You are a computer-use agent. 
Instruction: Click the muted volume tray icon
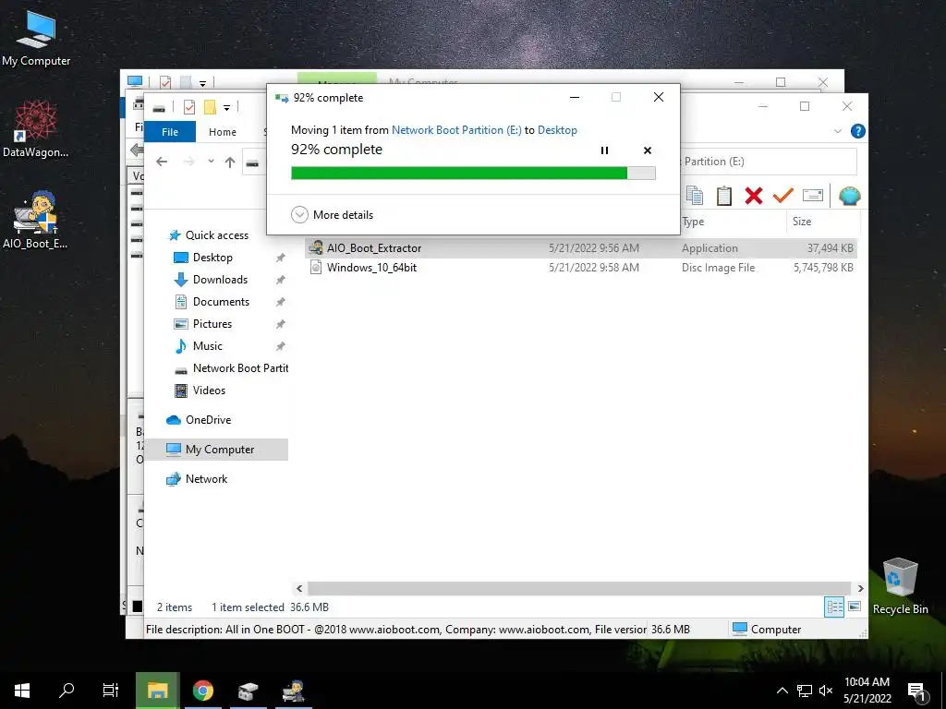coord(825,691)
